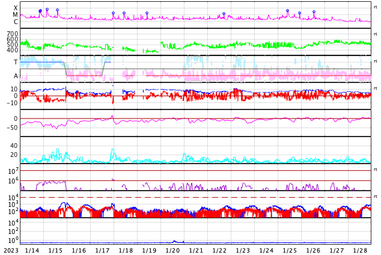Select the 'rt' label beside the green speed panel
The width and height of the screenshot is (381, 255).
[x=376, y=34]
